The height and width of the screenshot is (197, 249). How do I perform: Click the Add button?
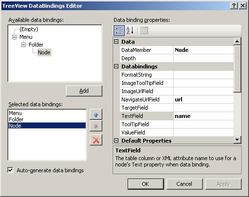[84, 91]
